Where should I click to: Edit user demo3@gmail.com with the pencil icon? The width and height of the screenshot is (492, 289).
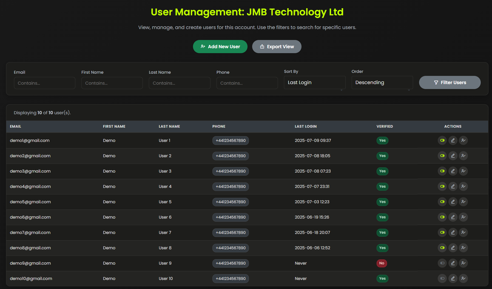(x=453, y=171)
